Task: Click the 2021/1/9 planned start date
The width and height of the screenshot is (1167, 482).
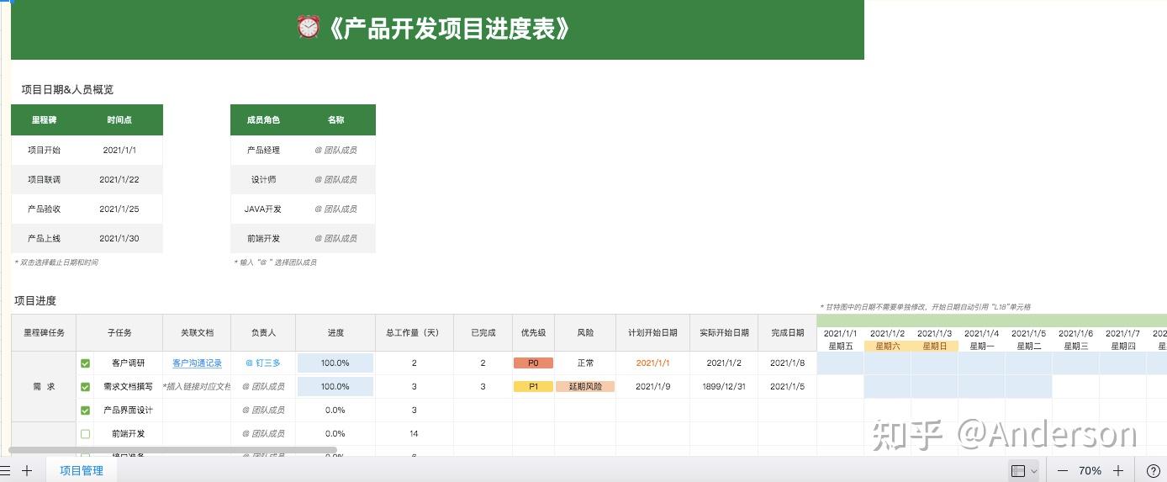Action: pyautogui.click(x=652, y=387)
